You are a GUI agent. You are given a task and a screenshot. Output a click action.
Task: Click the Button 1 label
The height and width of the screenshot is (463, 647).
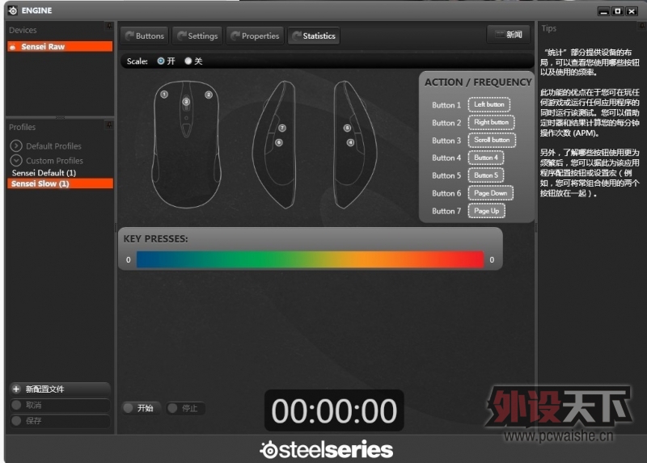pyautogui.click(x=446, y=105)
